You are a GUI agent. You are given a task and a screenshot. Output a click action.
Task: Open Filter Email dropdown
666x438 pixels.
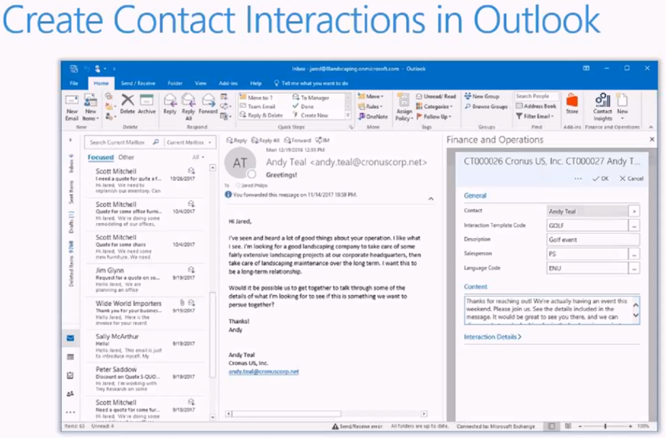coord(535,116)
